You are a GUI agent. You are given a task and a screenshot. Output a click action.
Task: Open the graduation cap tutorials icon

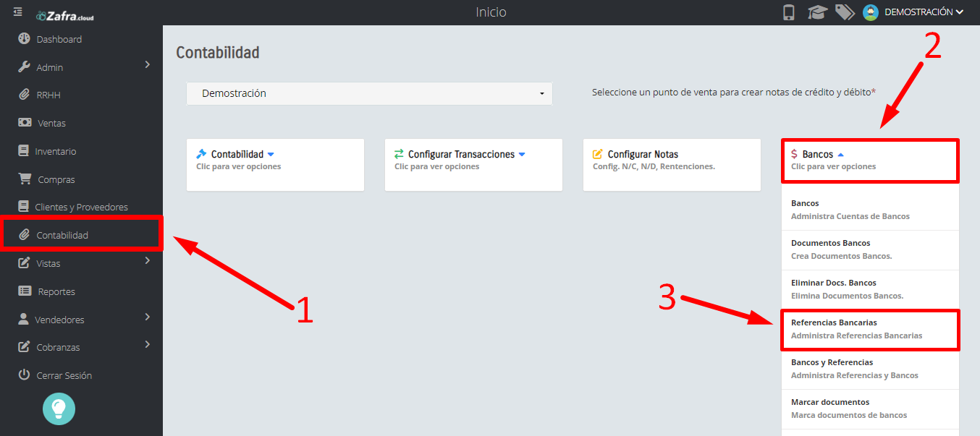pyautogui.click(x=817, y=12)
